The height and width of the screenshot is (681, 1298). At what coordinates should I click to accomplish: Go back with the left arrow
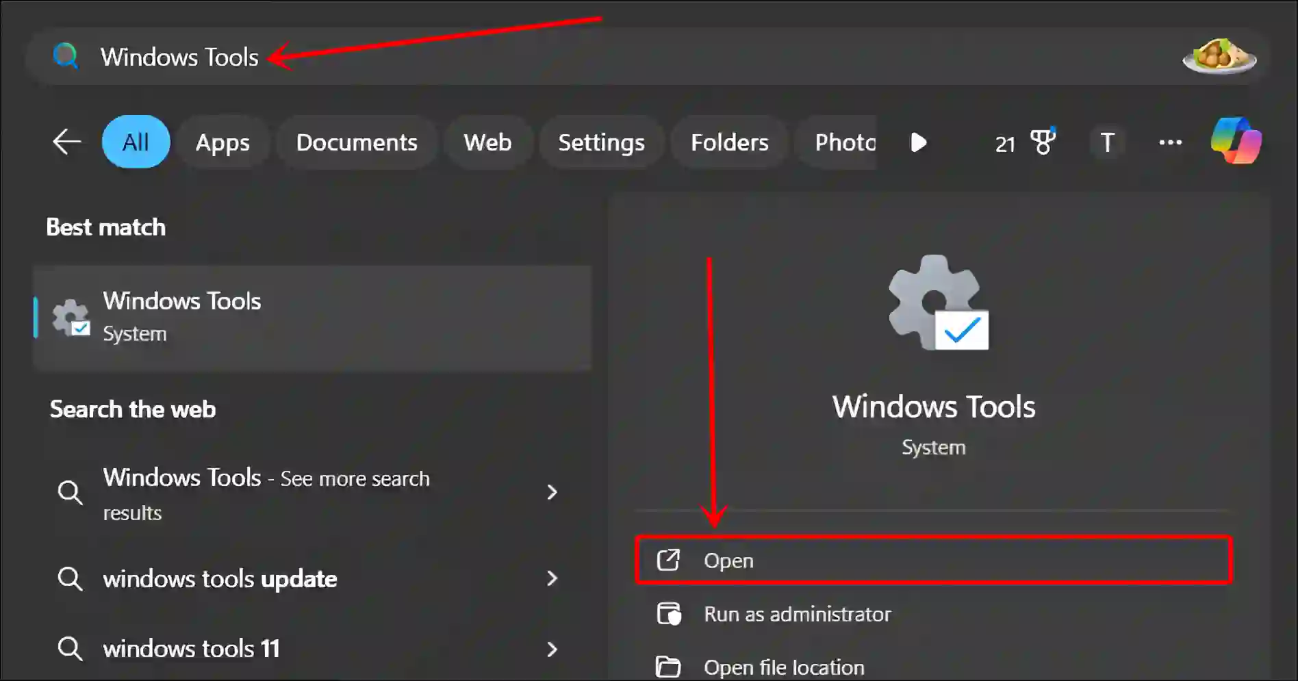click(x=66, y=142)
